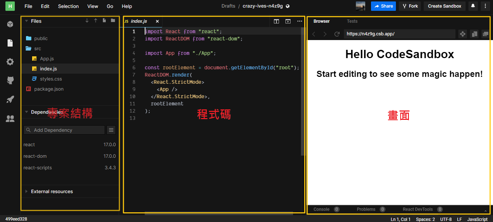
Task: Open the Edit menu
Action: click(45, 6)
